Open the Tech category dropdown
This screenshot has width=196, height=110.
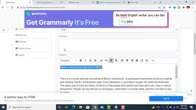point(118,30)
